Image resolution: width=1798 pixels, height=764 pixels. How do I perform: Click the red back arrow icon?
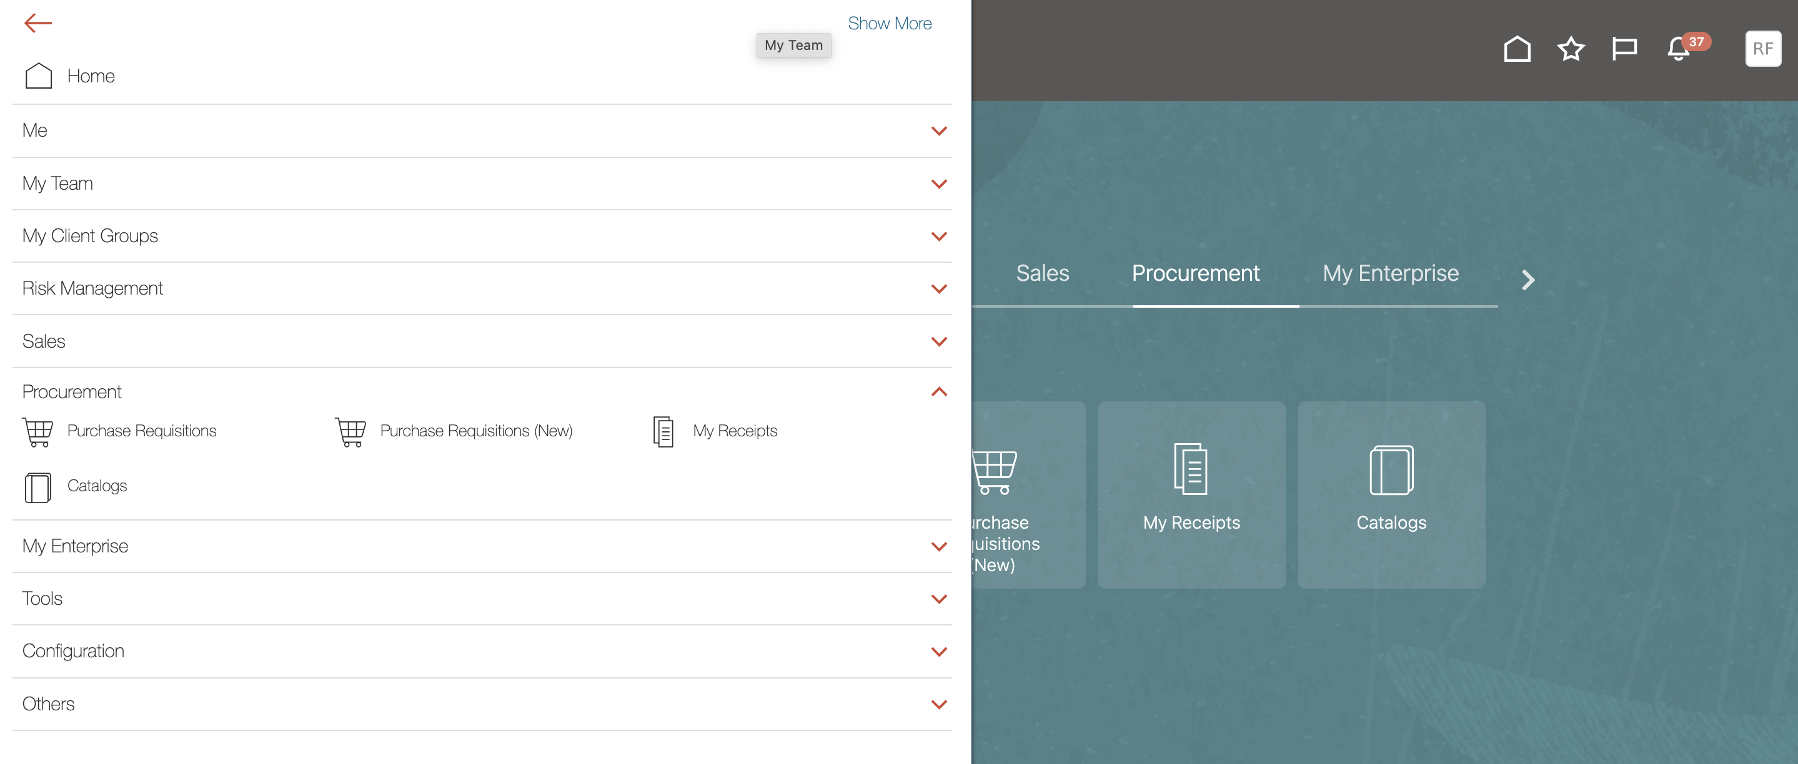37,23
